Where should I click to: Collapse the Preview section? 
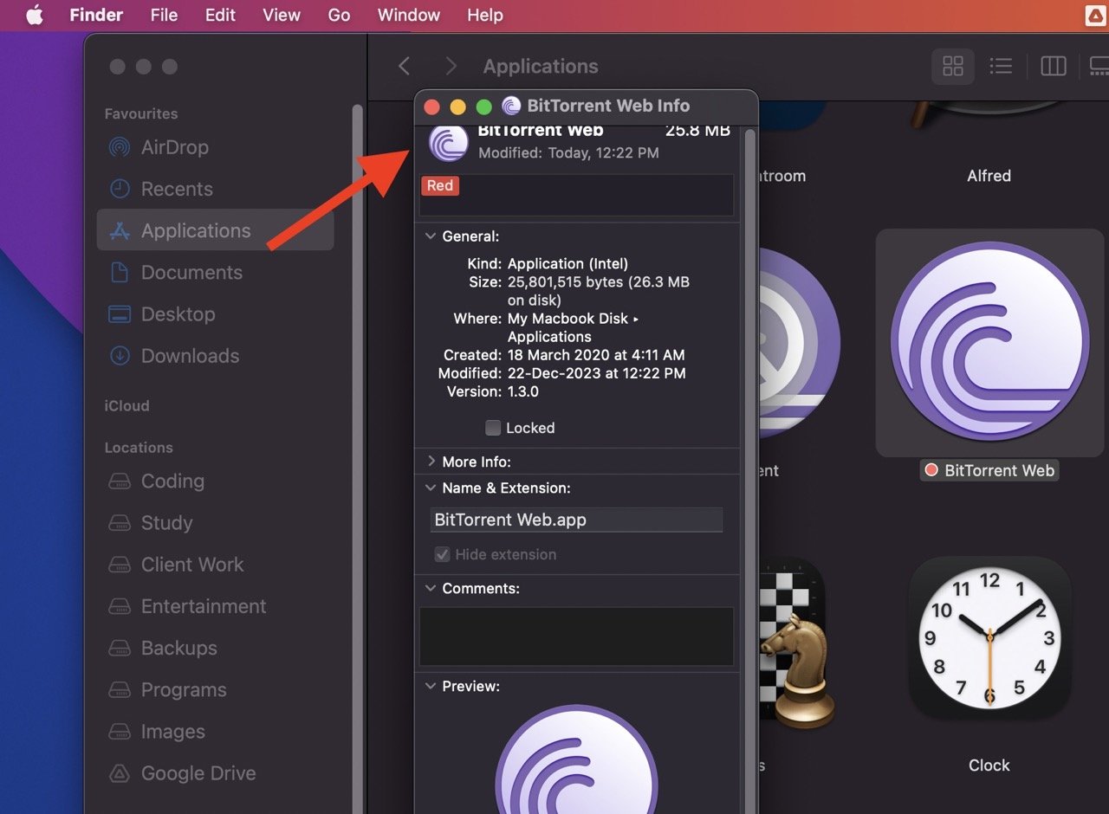[x=431, y=686]
